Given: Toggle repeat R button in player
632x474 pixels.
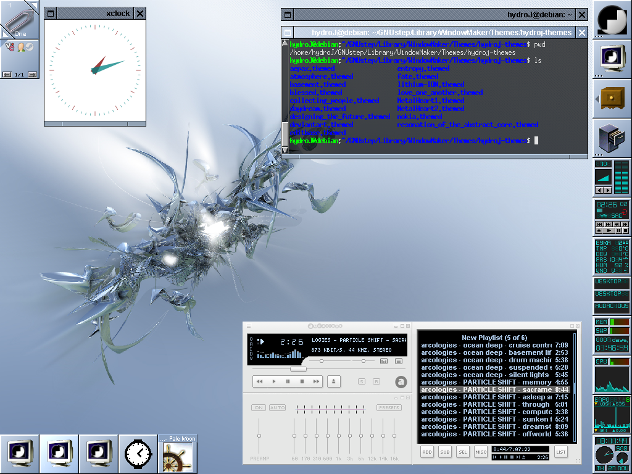Looking at the screenshot, I should 375,381.
